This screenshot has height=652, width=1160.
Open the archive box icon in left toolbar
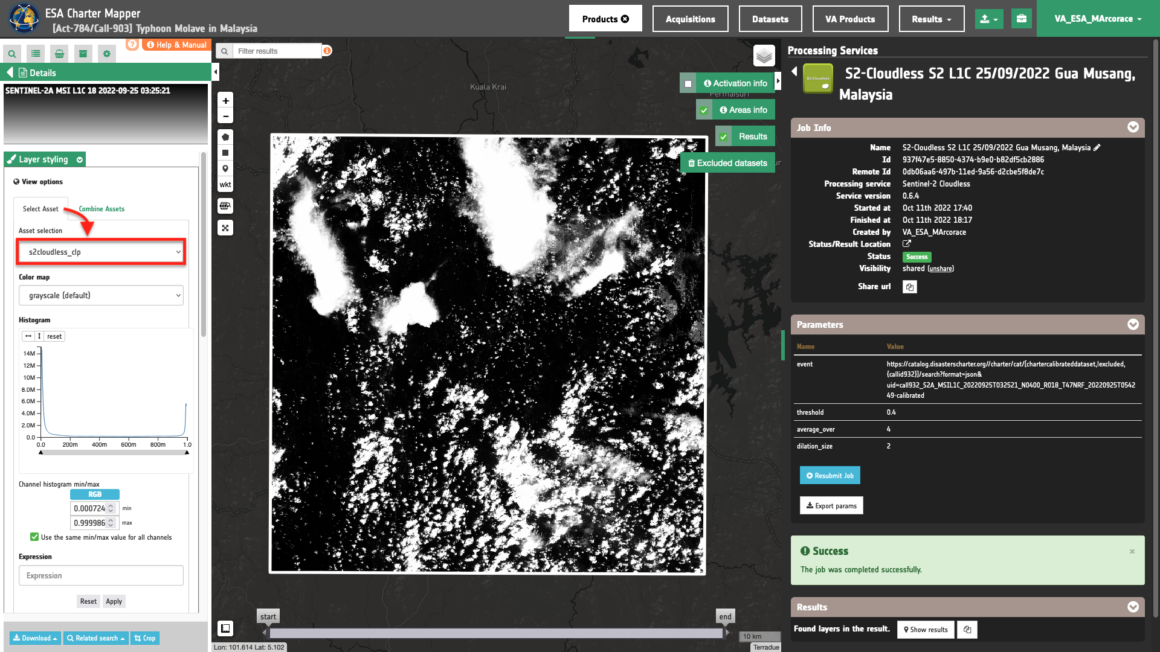pyautogui.click(x=83, y=54)
